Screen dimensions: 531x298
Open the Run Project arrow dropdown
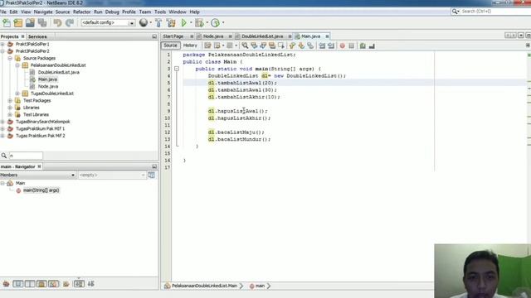click(x=191, y=22)
